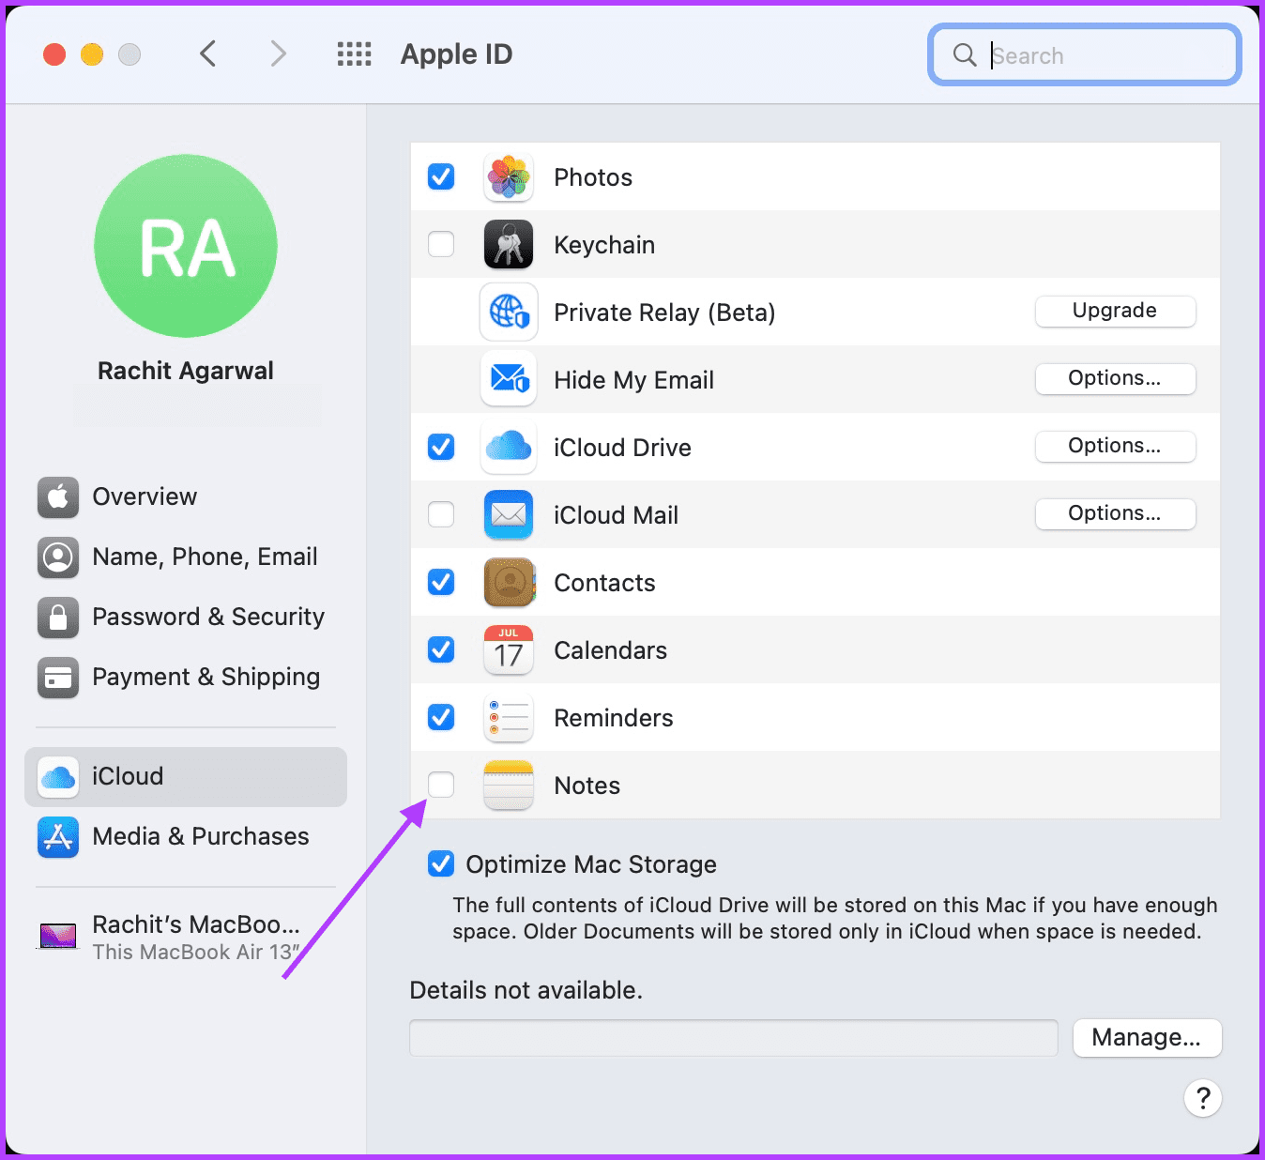Click the RA profile avatar

pos(186,246)
